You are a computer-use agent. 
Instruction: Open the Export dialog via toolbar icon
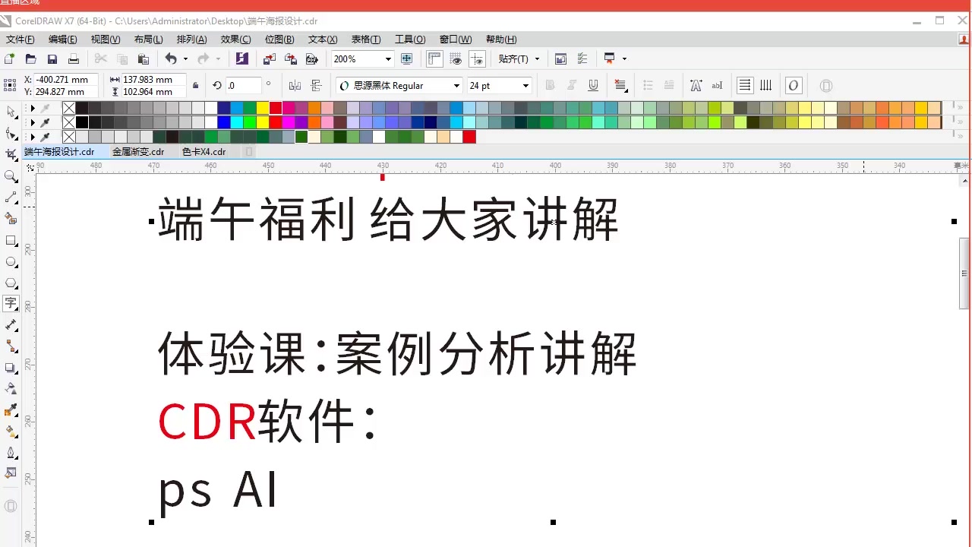point(291,58)
